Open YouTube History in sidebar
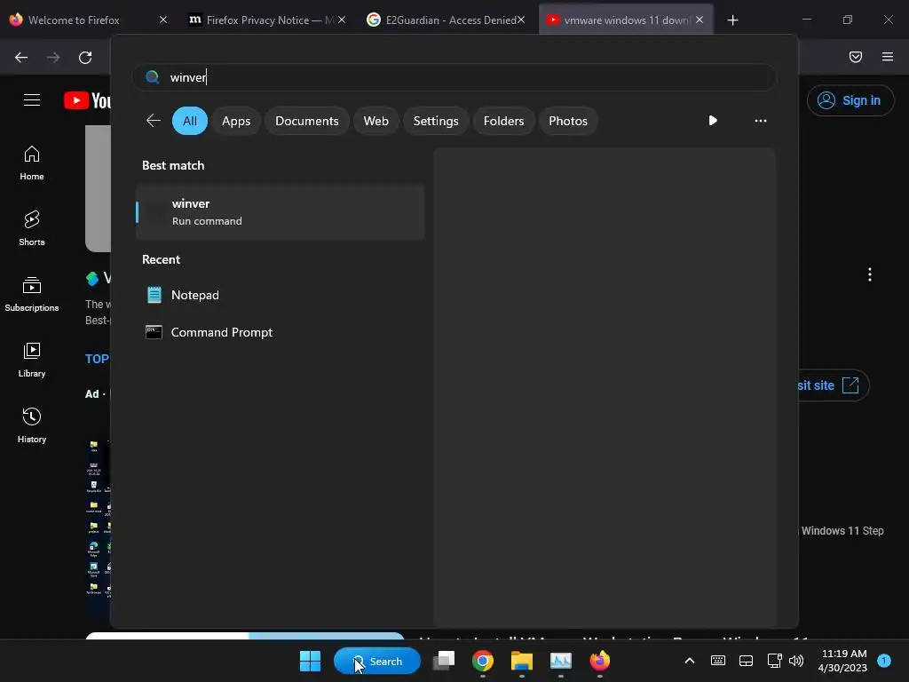This screenshot has width=909, height=682. click(32, 425)
